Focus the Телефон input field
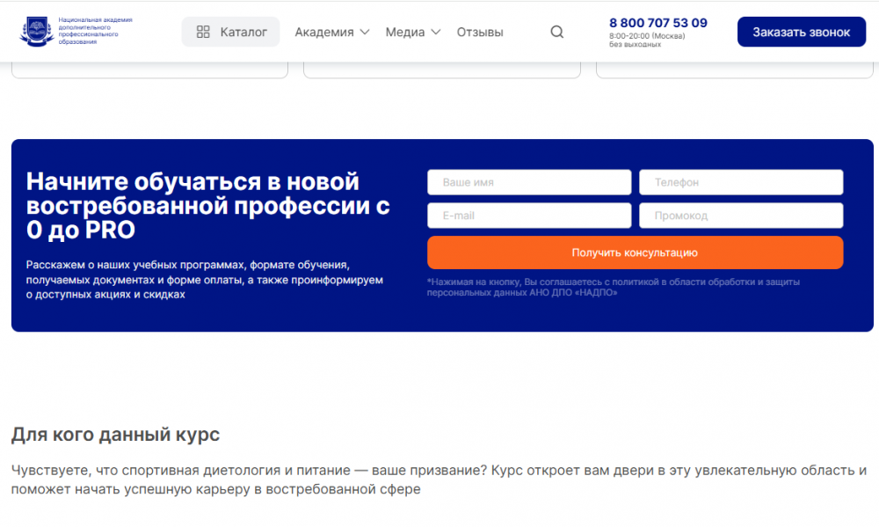Screen dimensions: 879x527 (741, 182)
